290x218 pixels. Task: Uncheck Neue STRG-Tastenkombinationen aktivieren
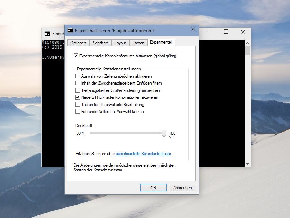78,97
